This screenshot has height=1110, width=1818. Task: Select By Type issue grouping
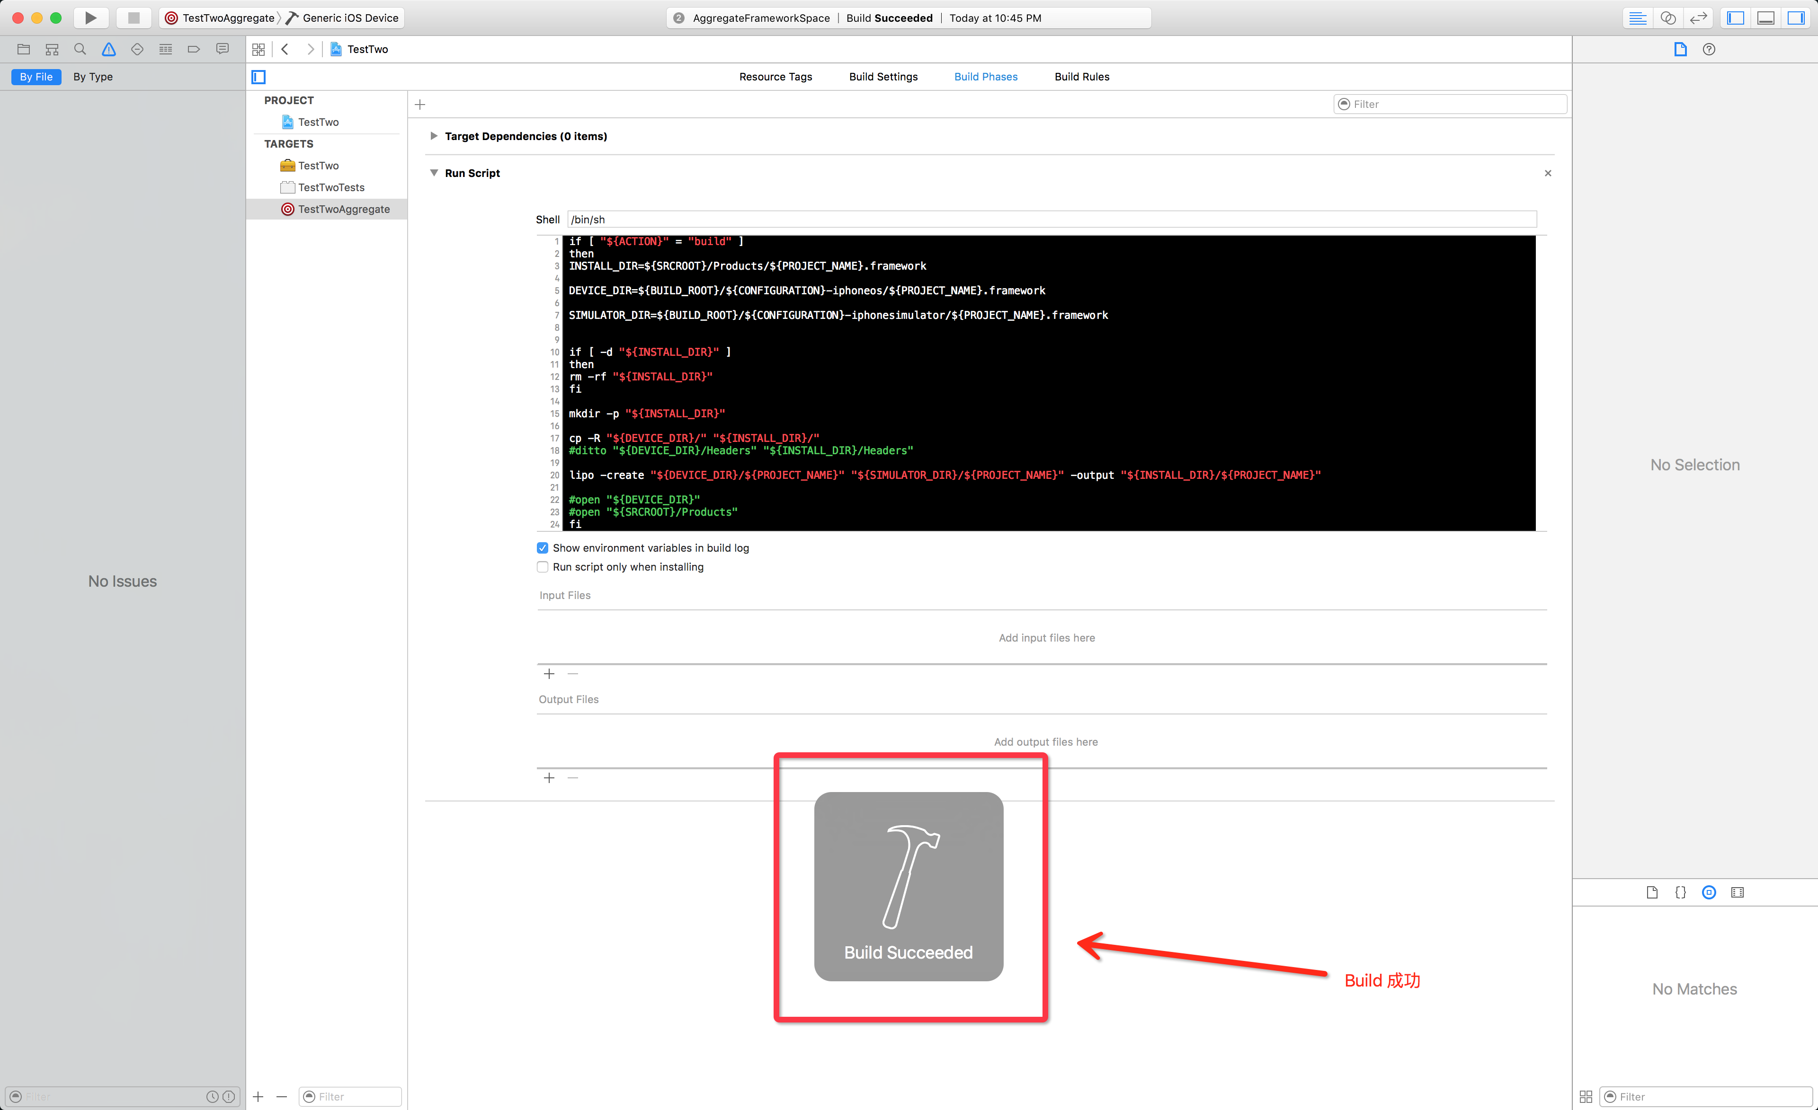[93, 77]
